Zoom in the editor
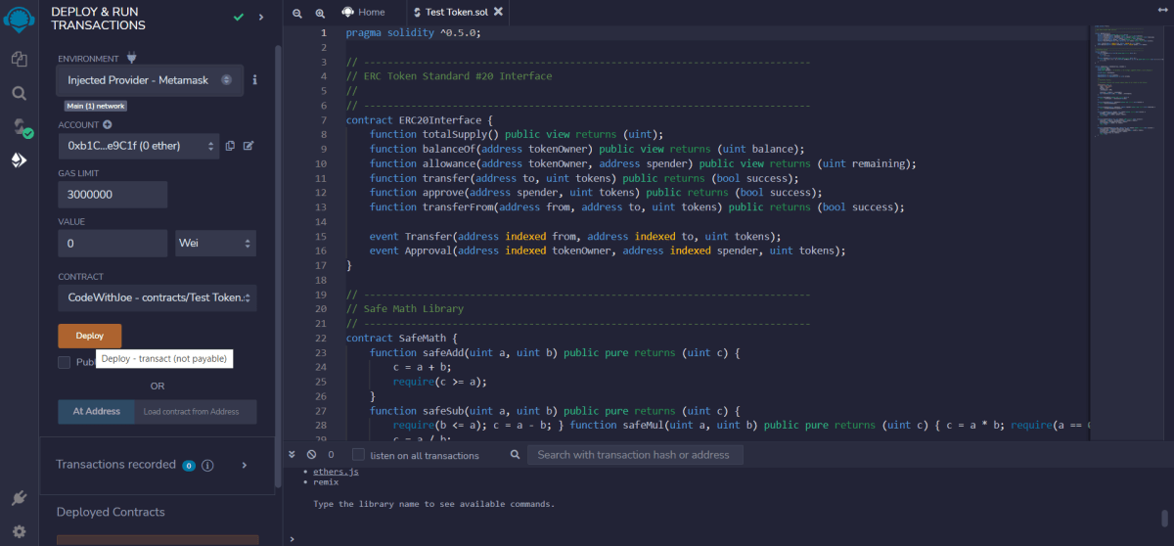1174x546 pixels. point(320,12)
